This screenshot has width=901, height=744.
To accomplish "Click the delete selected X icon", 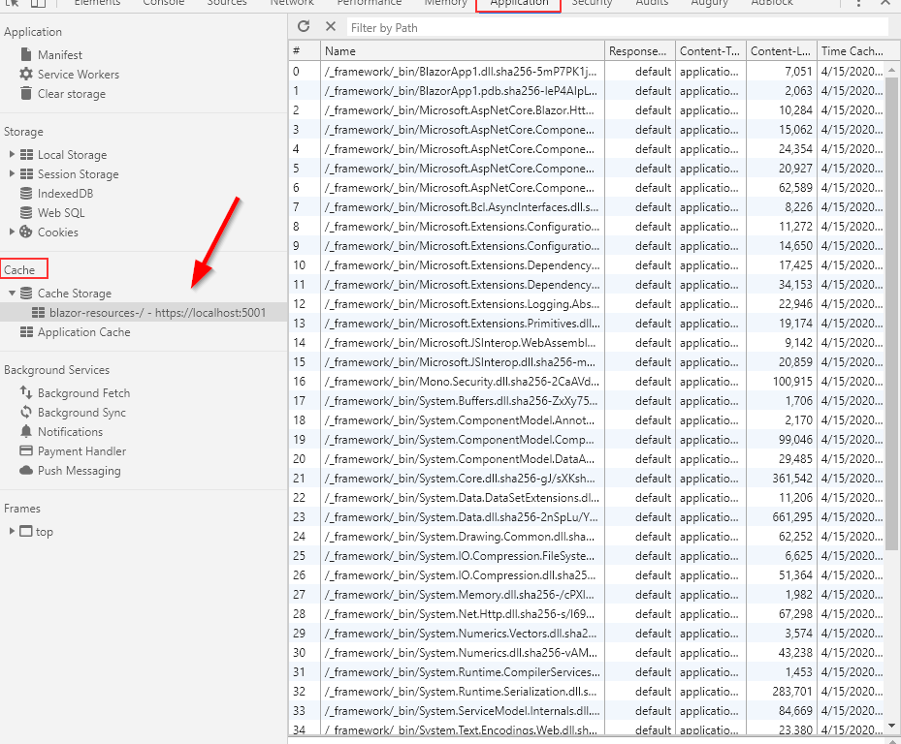I will pos(331,27).
